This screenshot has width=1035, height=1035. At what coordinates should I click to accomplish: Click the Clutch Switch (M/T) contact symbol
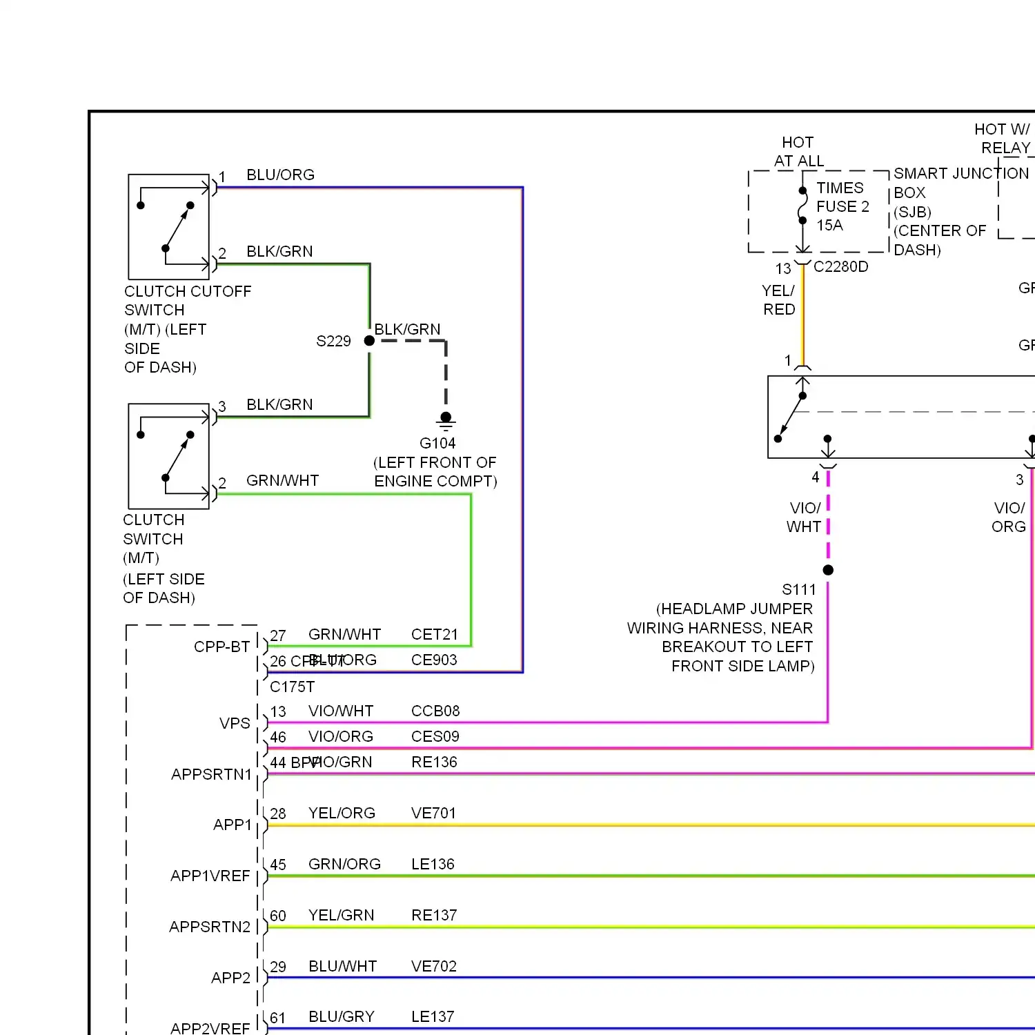(x=169, y=456)
